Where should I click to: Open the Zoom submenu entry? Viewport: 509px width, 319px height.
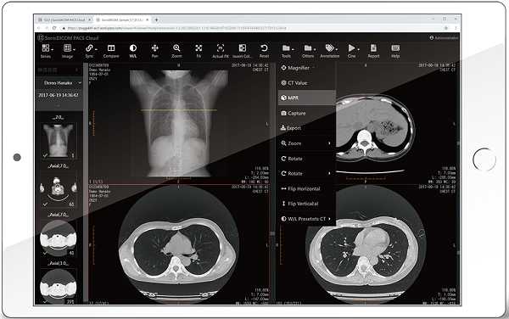(307, 143)
